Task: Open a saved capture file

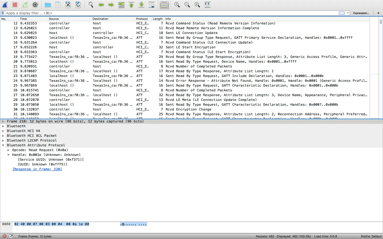Action: (x=48, y=5)
